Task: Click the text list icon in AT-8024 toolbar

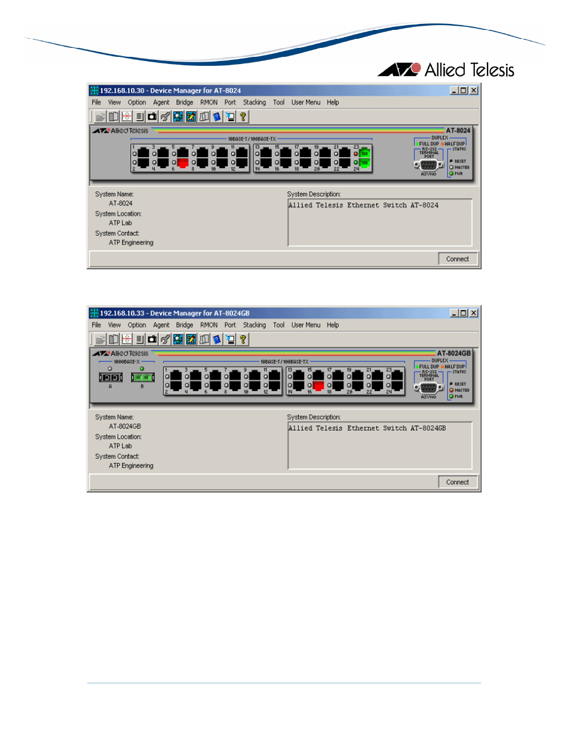Action: [x=139, y=117]
